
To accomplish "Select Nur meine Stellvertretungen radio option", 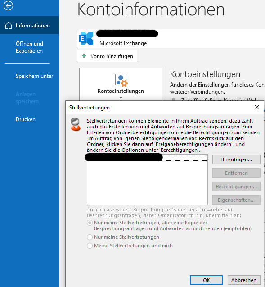I will click(90, 237).
